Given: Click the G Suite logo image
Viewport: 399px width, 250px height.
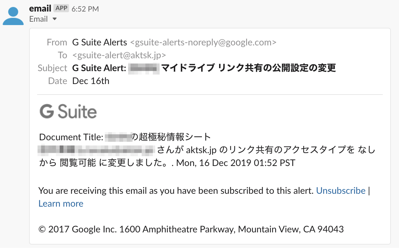Looking at the screenshot, I should click(x=68, y=111).
